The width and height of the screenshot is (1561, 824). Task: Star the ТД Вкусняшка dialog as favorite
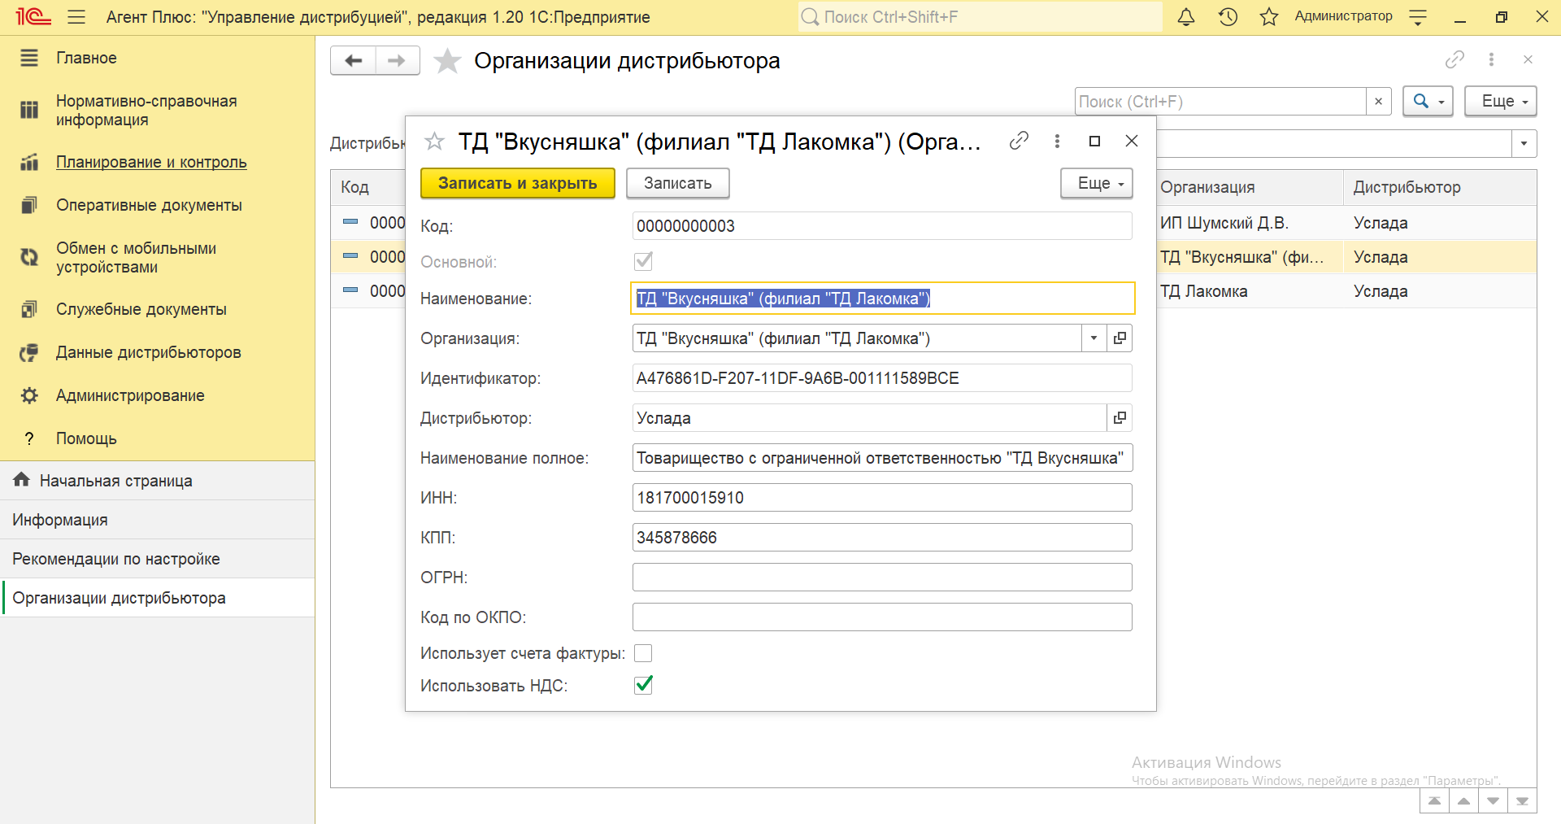pyautogui.click(x=435, y=142)
